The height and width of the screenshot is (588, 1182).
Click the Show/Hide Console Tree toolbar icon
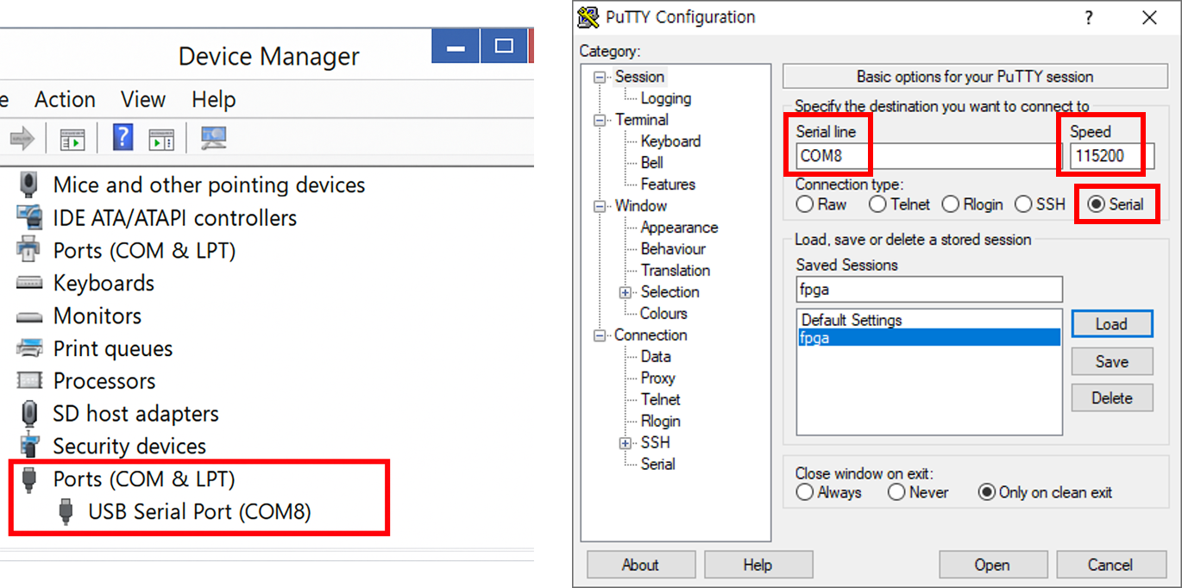(x=72, y=138)
